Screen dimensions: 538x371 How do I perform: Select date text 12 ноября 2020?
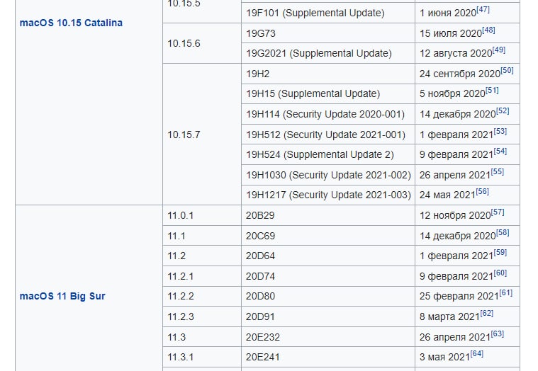455,215
